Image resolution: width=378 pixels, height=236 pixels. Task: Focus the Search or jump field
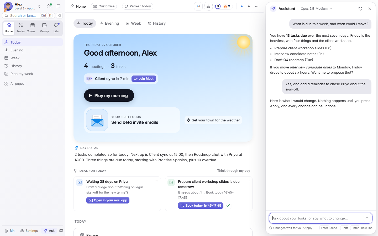28,15
